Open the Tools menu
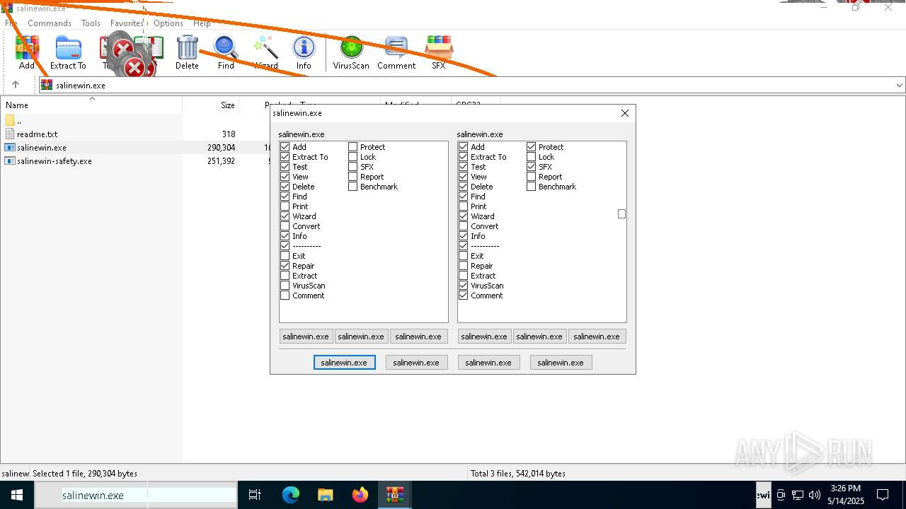Screen dimensions: 906x509 click(91, 23)
